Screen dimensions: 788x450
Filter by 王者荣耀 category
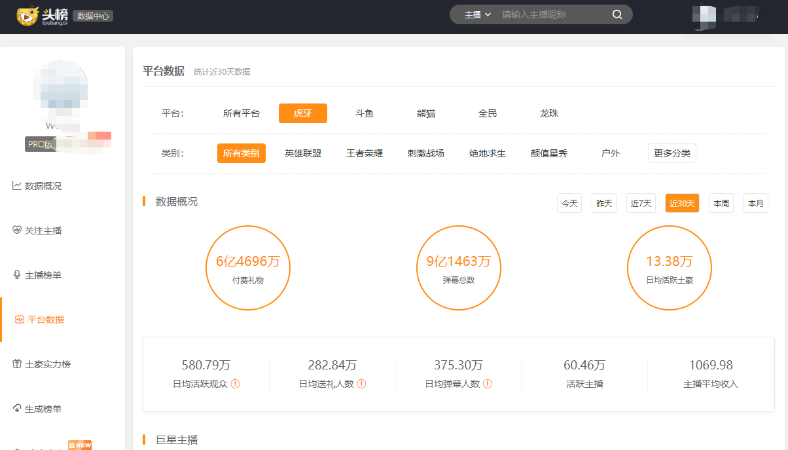click(x=365, y=153)
